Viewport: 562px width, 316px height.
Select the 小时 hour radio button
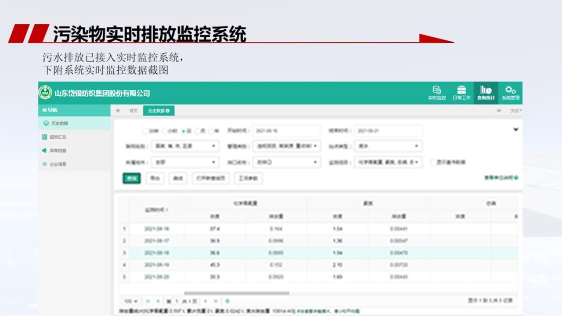click(x=164, y=131)
